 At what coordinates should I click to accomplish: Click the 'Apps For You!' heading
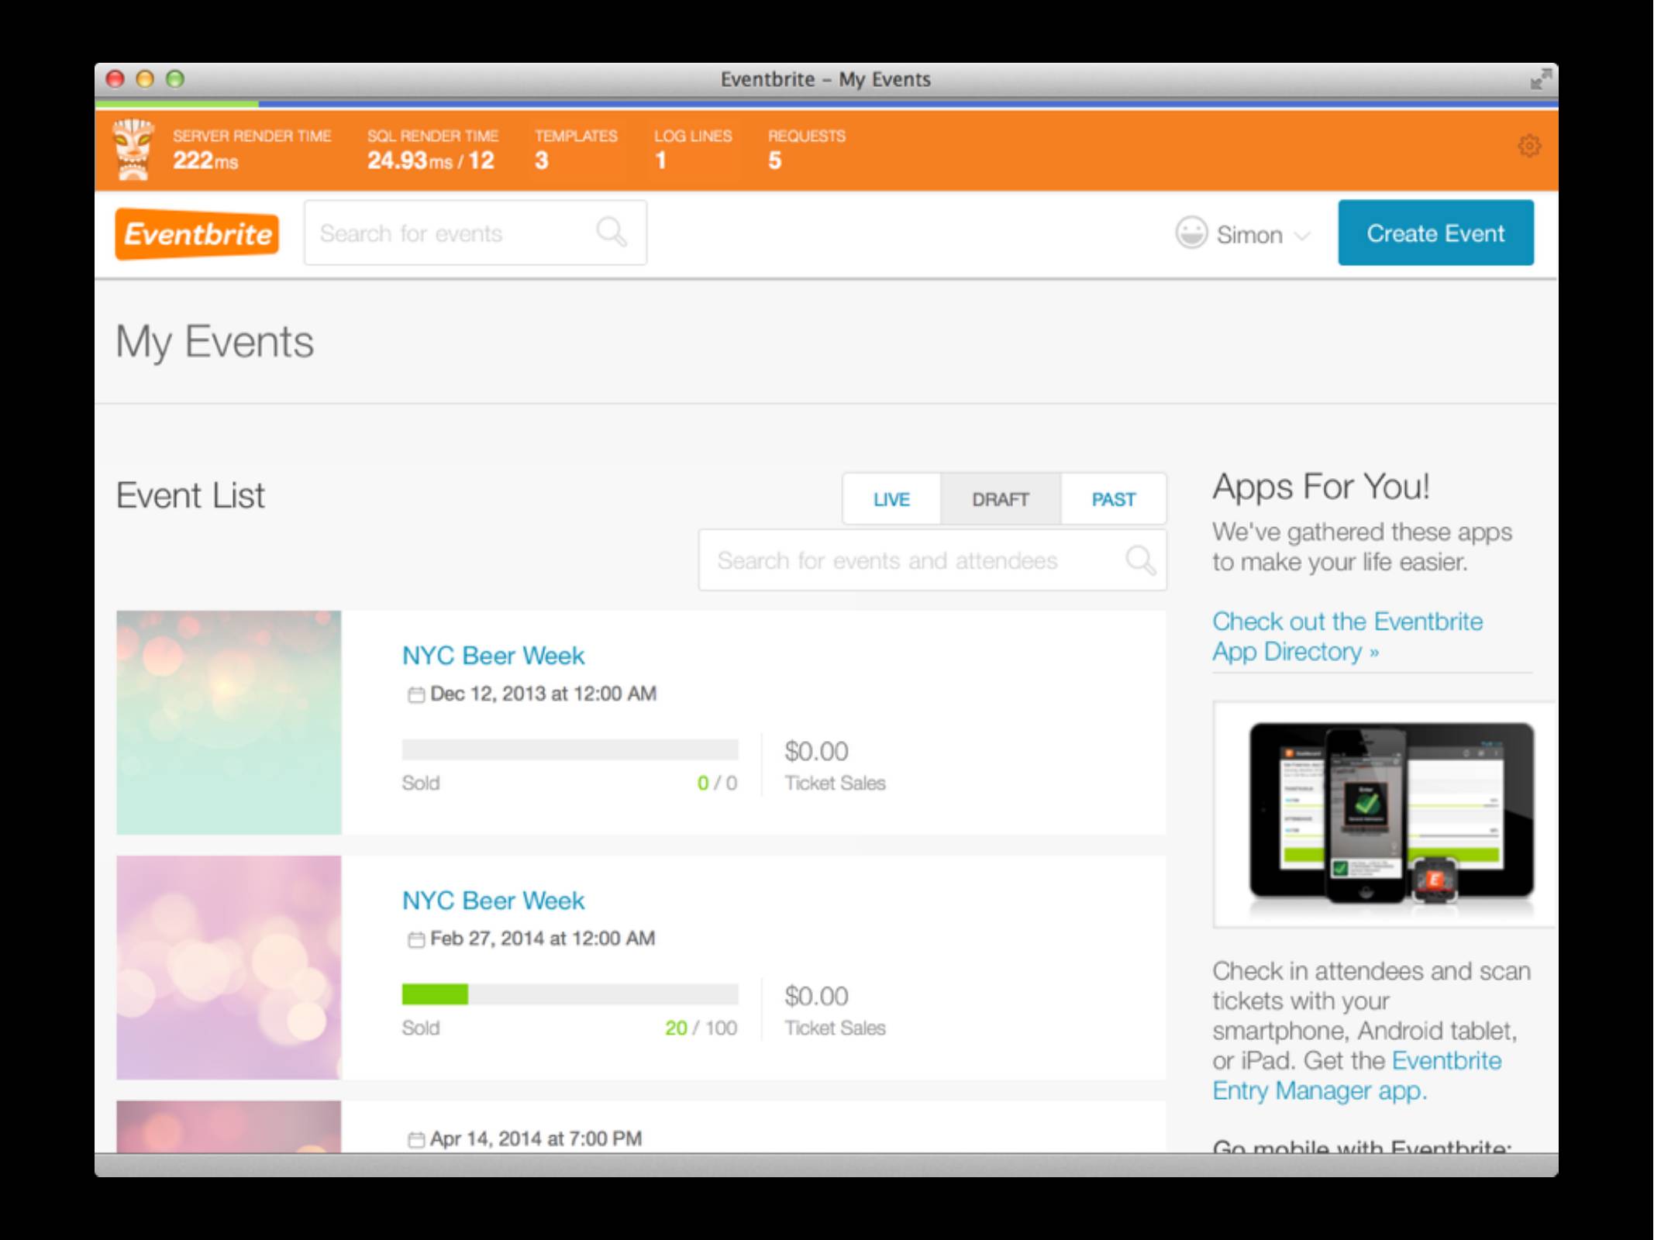1321,487
